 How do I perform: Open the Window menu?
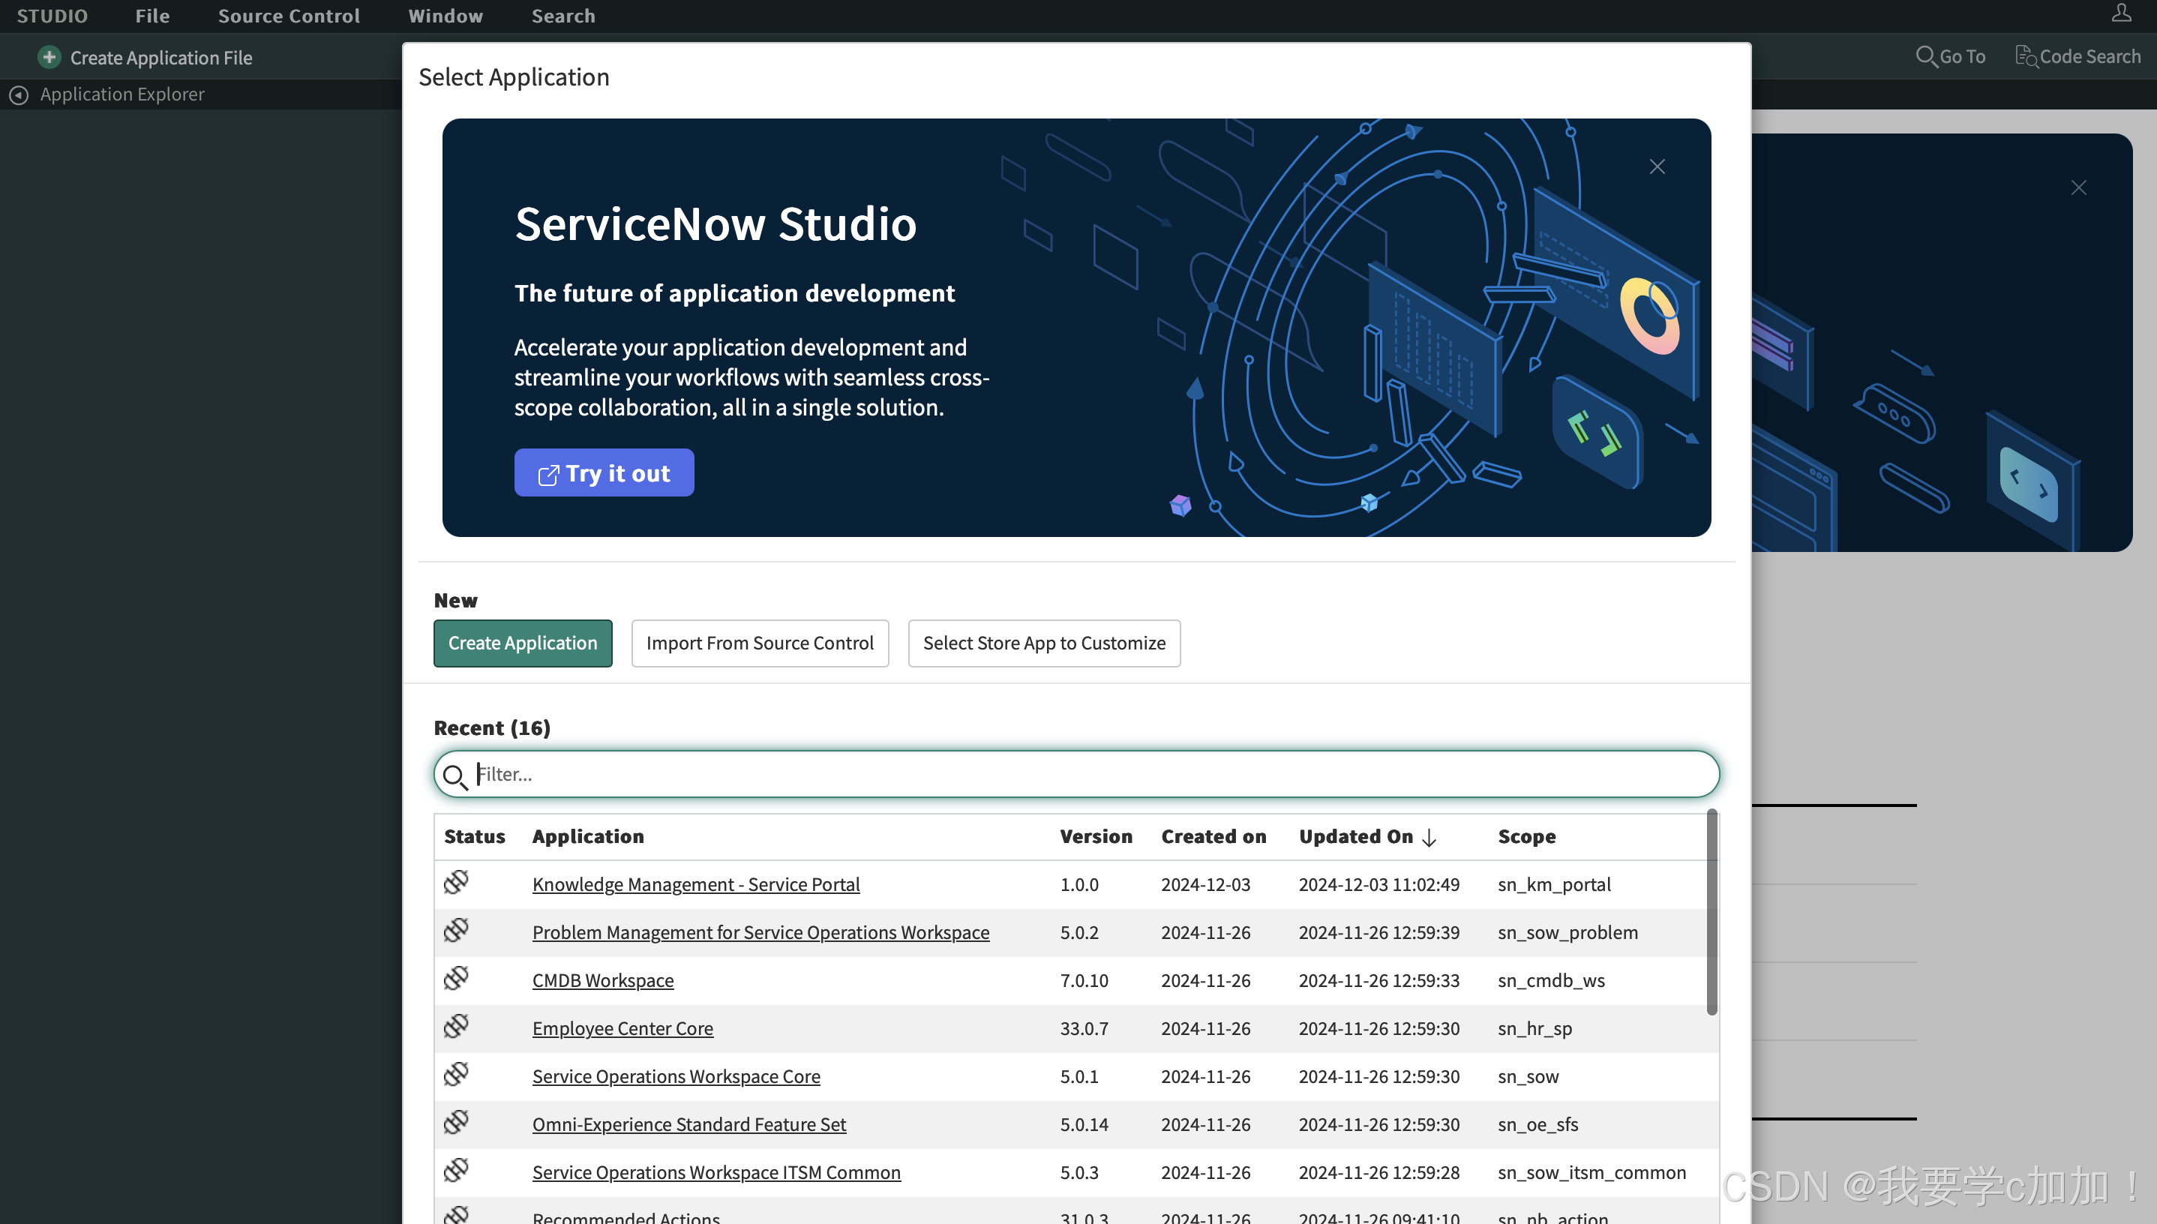coord(445,16)
